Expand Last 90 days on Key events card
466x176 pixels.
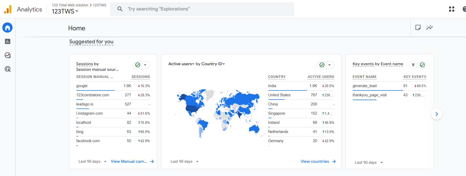(369, 163)
